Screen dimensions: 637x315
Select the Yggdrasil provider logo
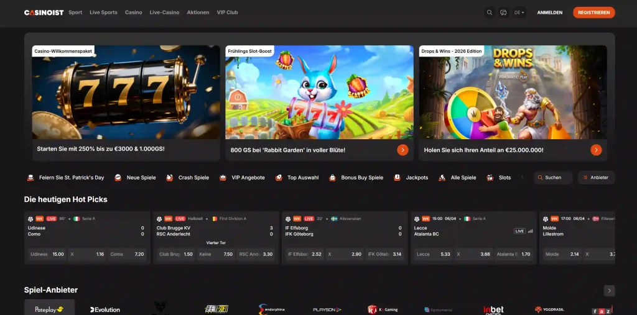point(549,309)
